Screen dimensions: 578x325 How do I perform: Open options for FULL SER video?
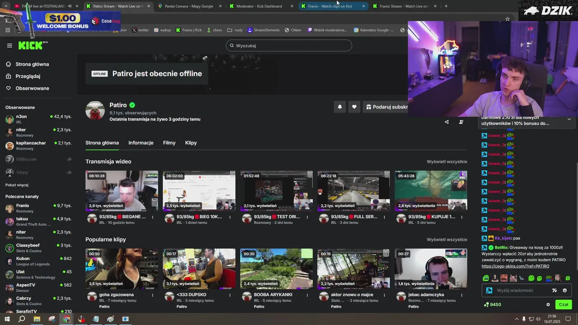(384, 217)
